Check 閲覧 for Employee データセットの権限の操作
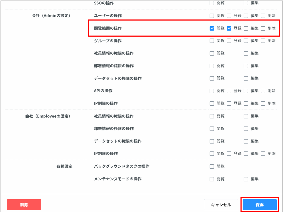The width and height of the screenshot is (283, 213). (212, 141)
